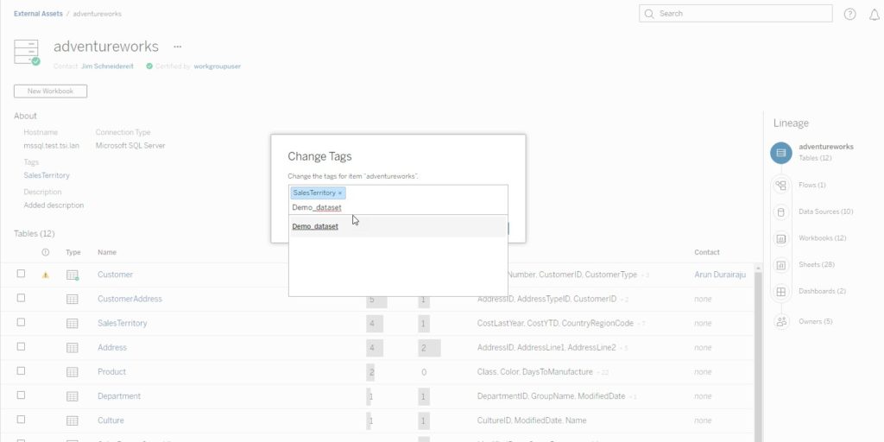The image size is (884, 442).
Task: Click the adventureworks database icon in header
Action: tap(27, 52)
